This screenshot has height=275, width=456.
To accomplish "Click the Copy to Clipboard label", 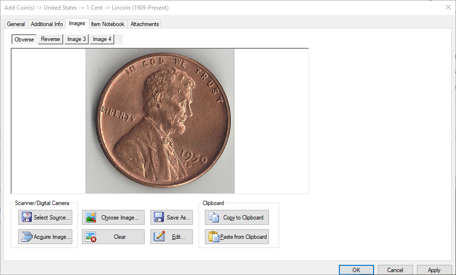I will pyautogui.click(x=243, y=218).
